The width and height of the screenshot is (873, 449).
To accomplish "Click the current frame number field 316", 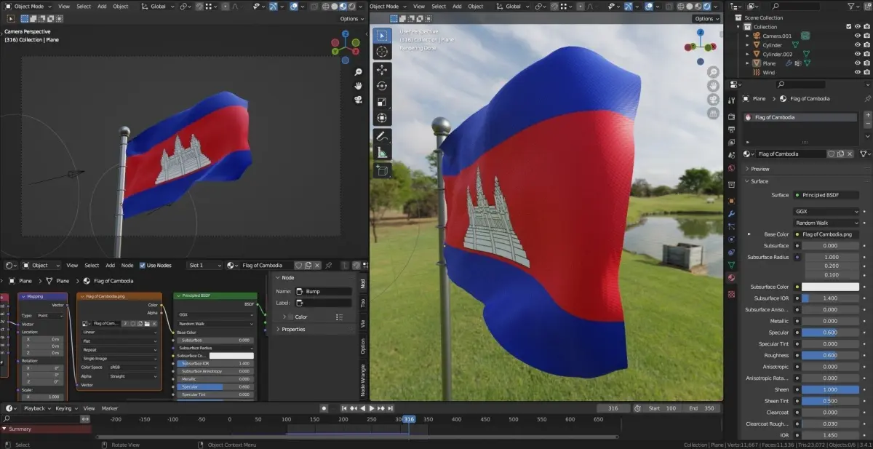I will coord(613,408).
